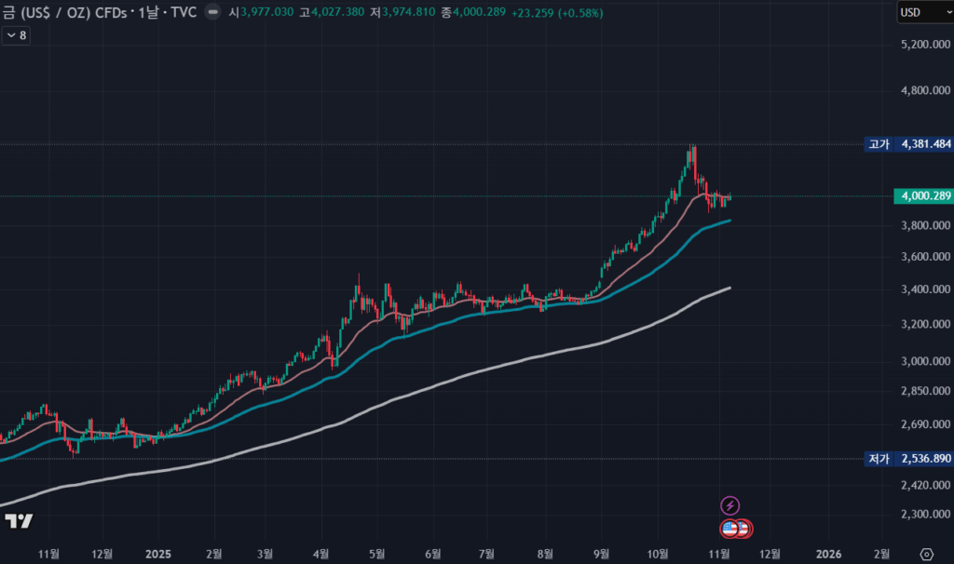Open the purple lightning event marker

[x=730, y=505]
